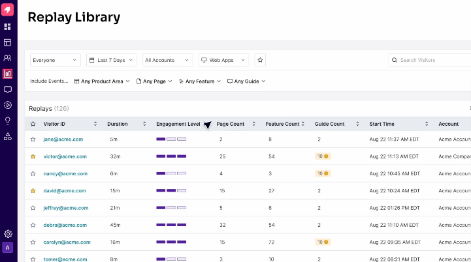Open the david@acme.com replay link
Viewport: 471px width, 262px height.
point(65,191)
